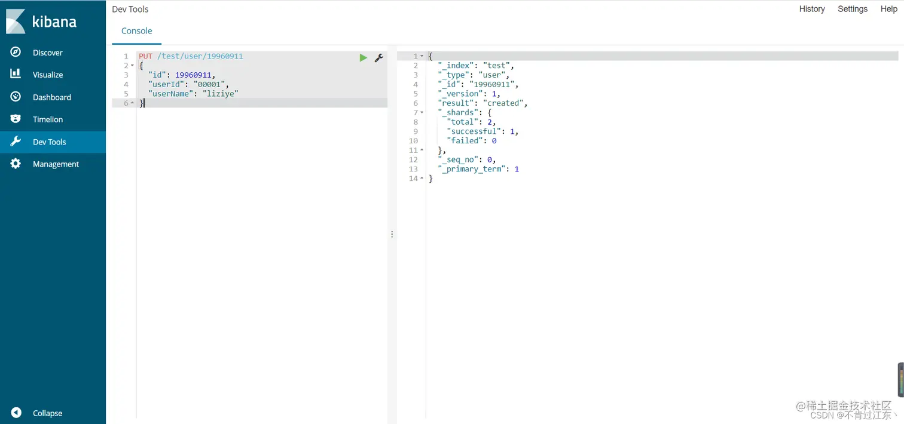Click PUT /test/user/19960911 request line
This screenshot has width=904, height=424.
tap(191, 56)
